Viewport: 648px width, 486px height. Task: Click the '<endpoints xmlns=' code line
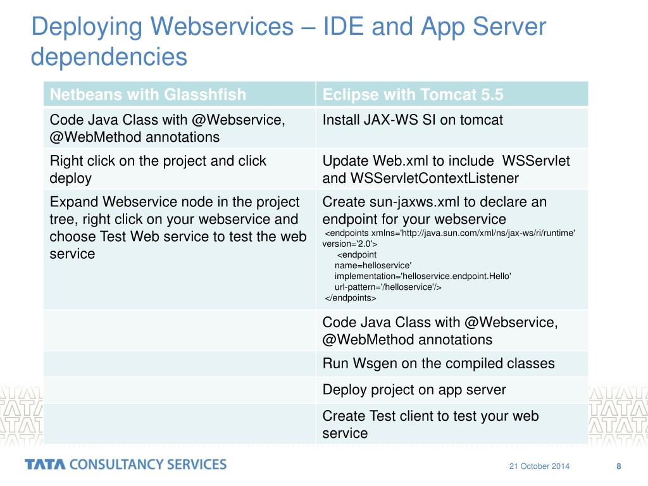450,233
